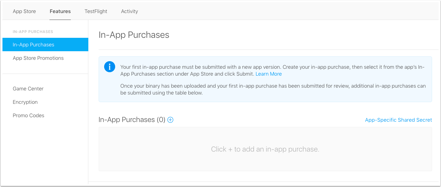
Task: Open the Promo Codes section
Action: pos(29,115)
